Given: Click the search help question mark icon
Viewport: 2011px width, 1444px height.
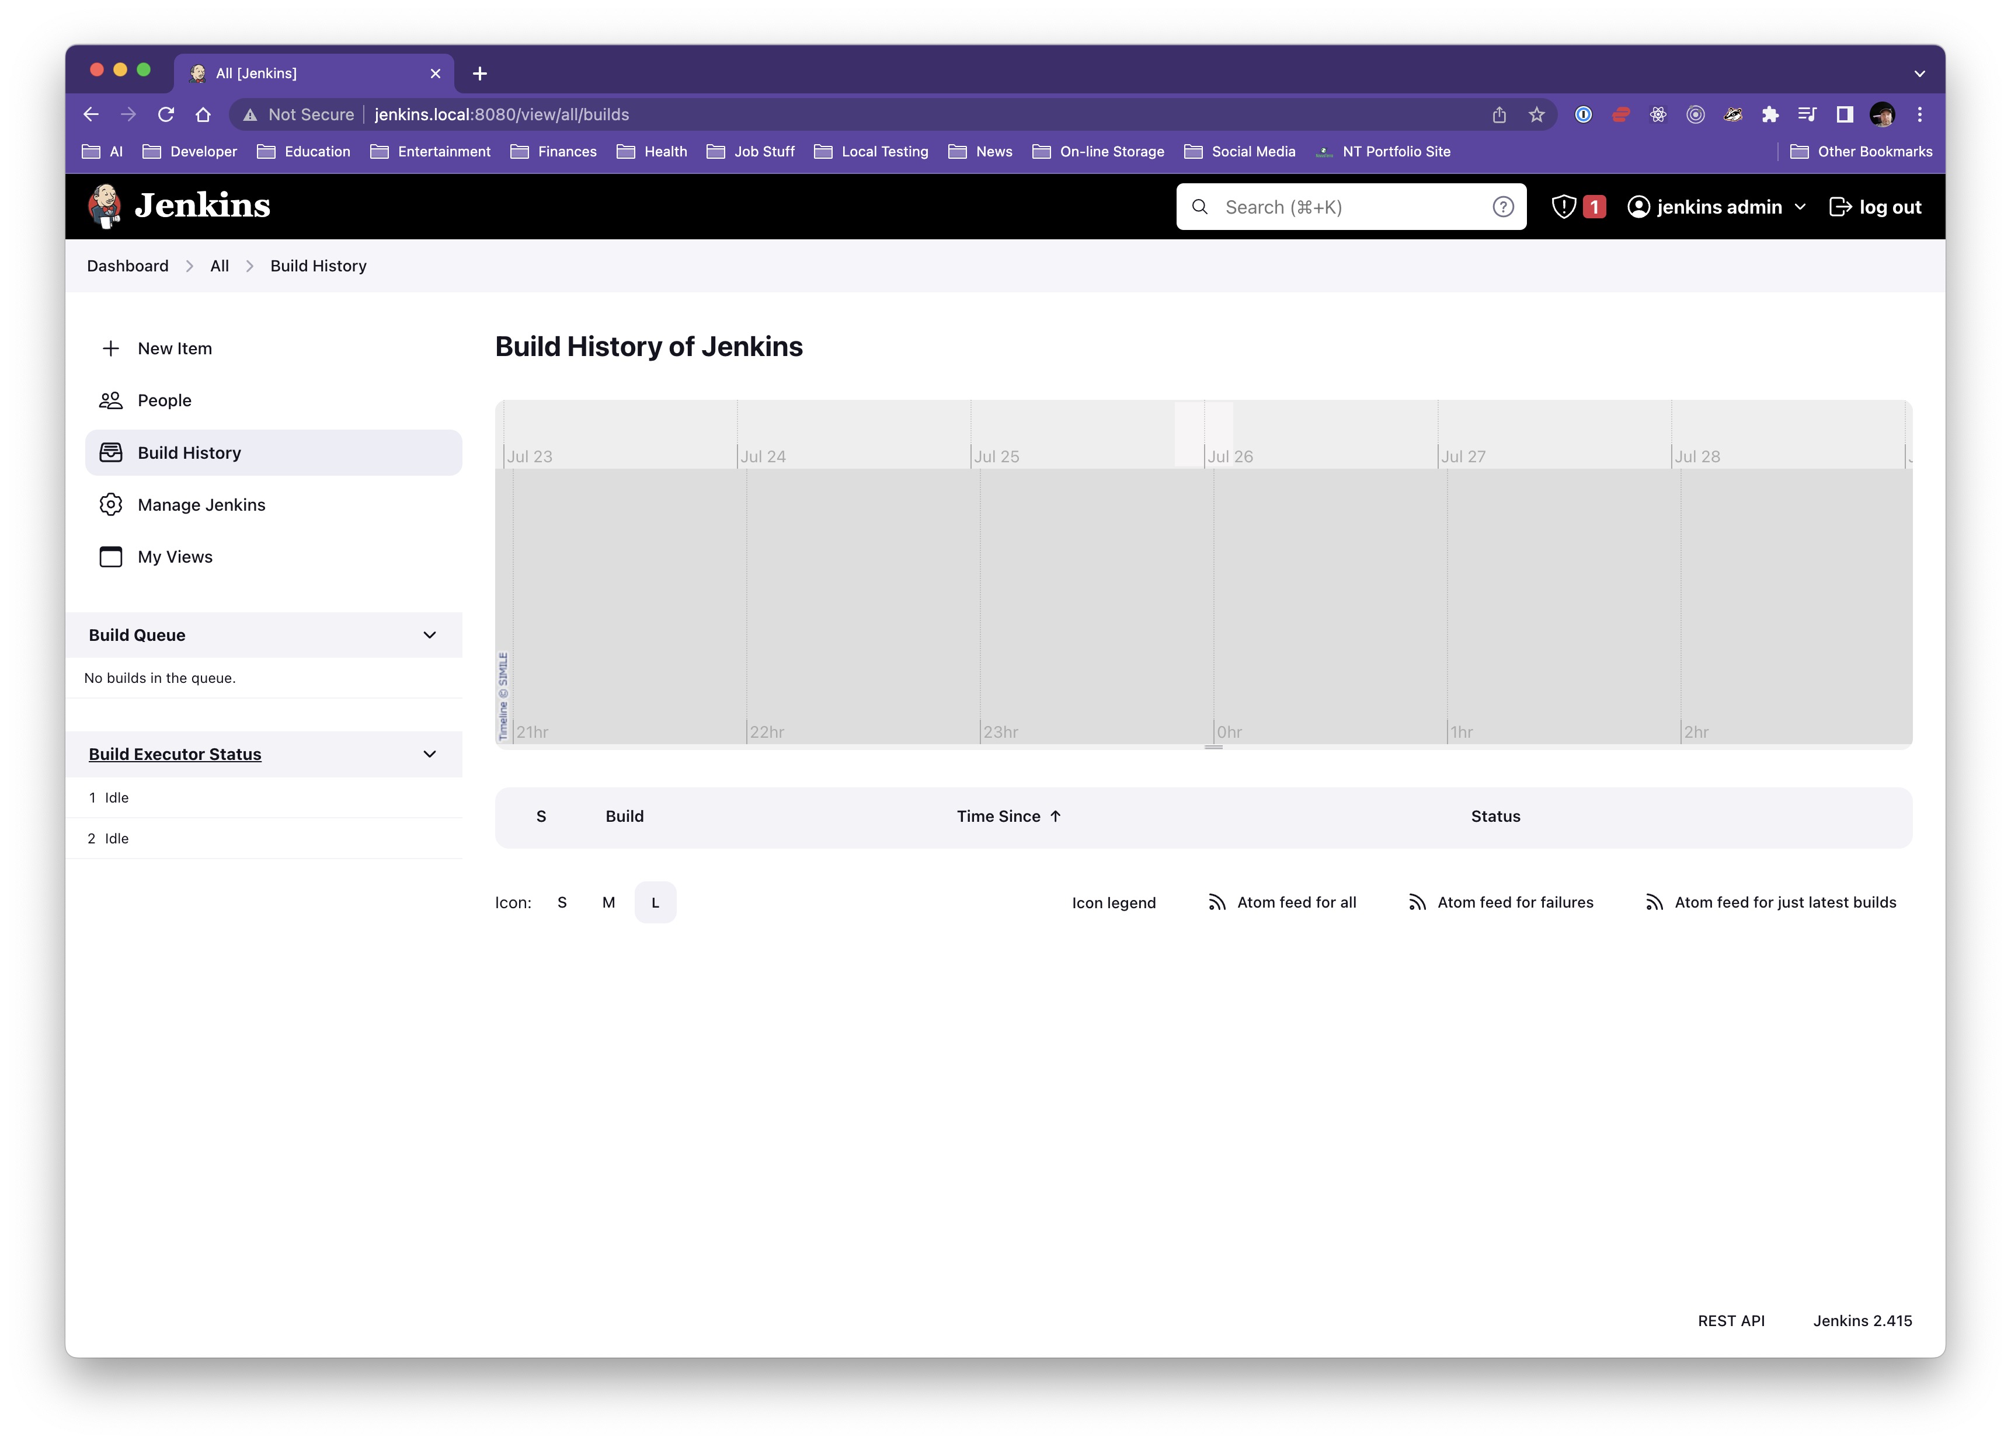Looking at the screenshot, I should 1502,207.
